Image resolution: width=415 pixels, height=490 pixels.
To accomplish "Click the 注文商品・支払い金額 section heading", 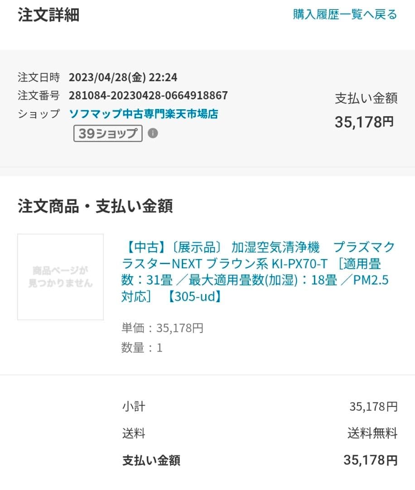I will click(x=95, y=206).
